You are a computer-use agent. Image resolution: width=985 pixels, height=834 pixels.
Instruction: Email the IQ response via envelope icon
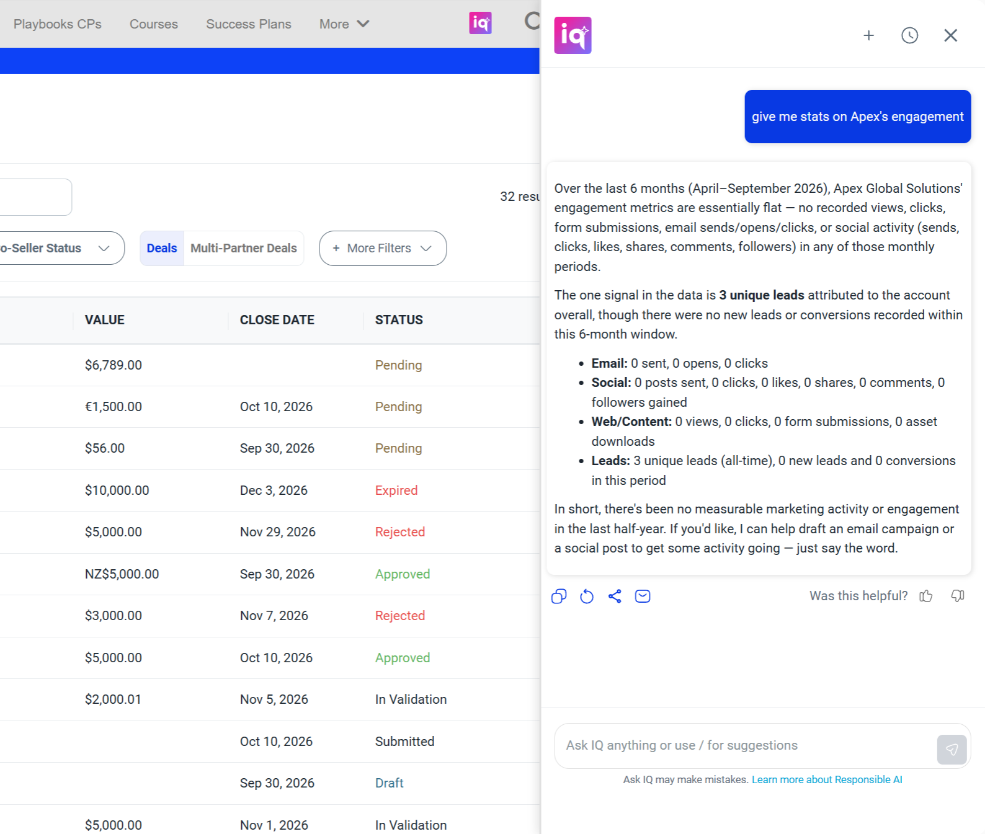tap(643, 597)
